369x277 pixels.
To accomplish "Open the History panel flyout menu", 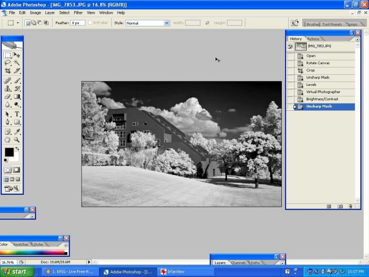I will (357, 39).
